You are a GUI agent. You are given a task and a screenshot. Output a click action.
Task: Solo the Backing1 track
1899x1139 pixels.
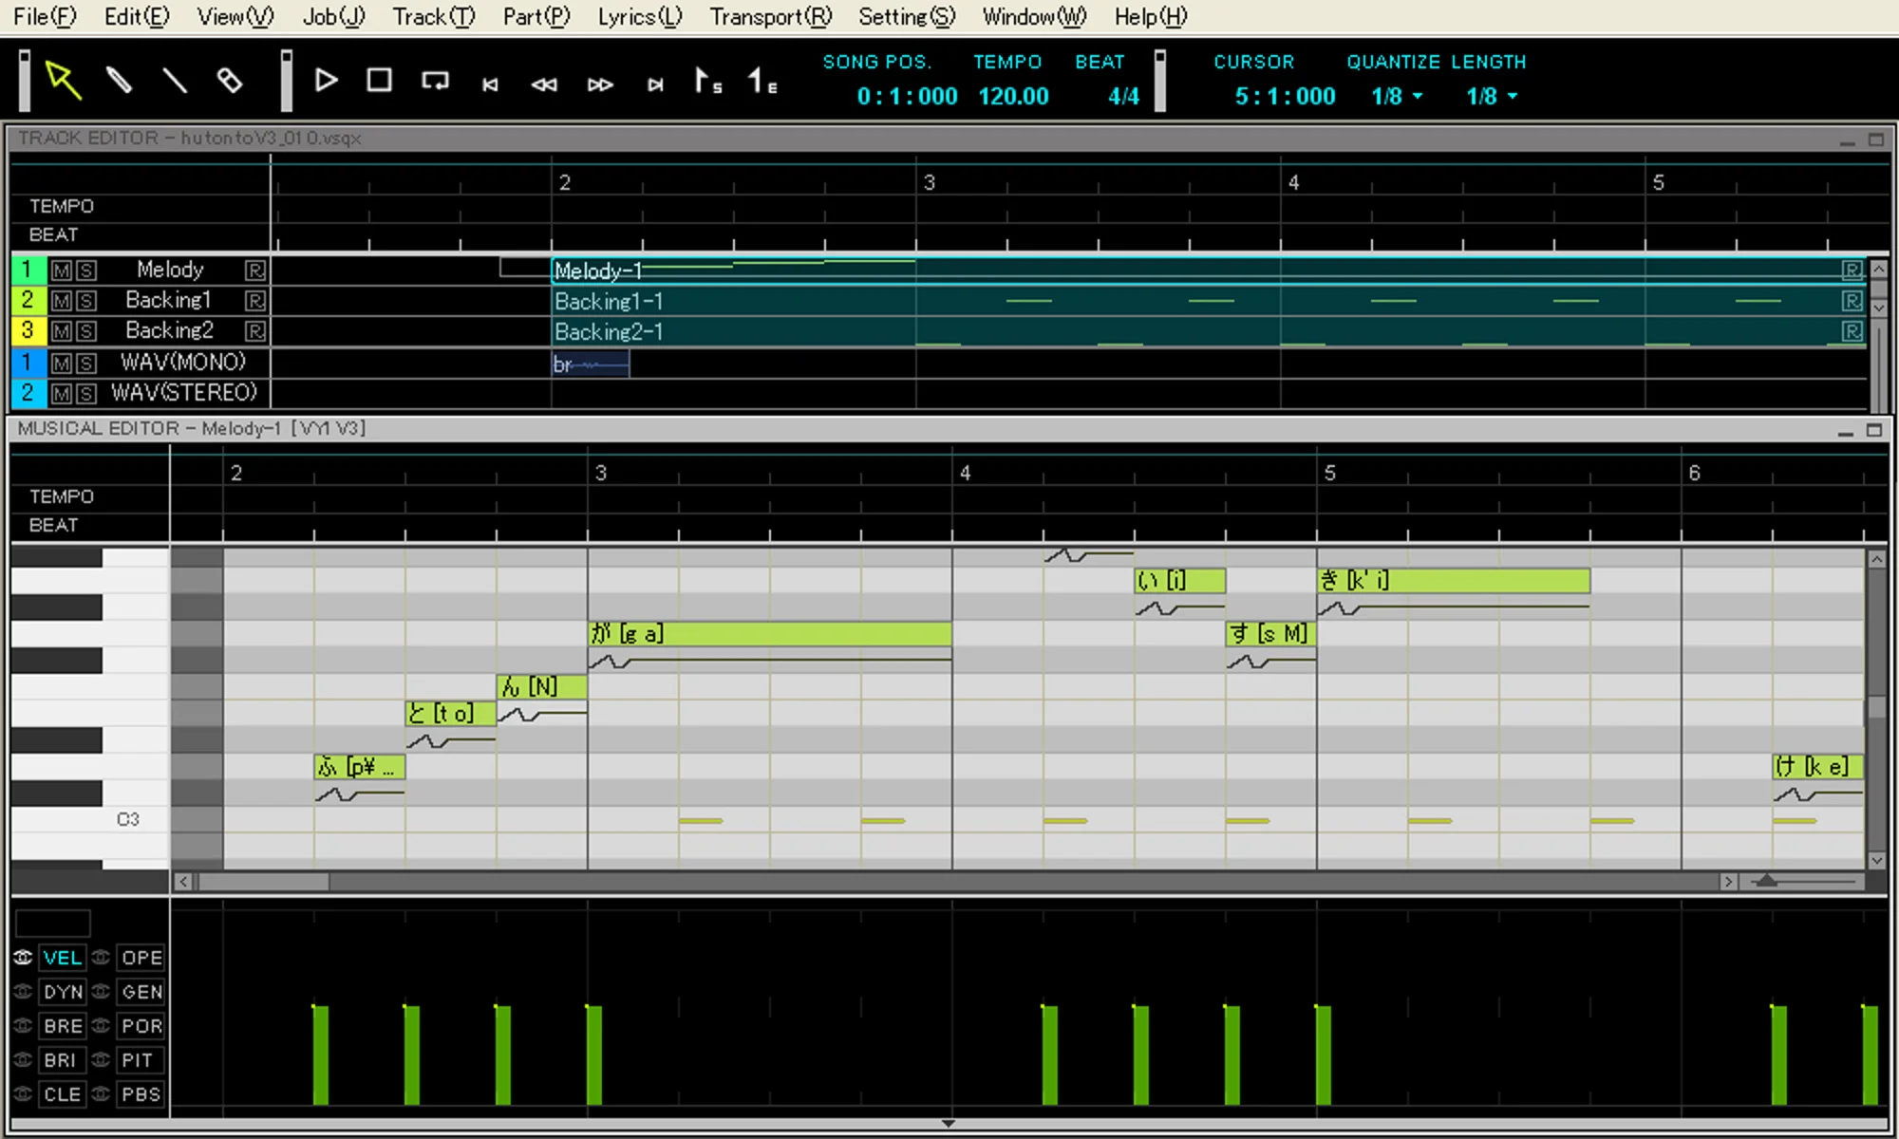86,300
